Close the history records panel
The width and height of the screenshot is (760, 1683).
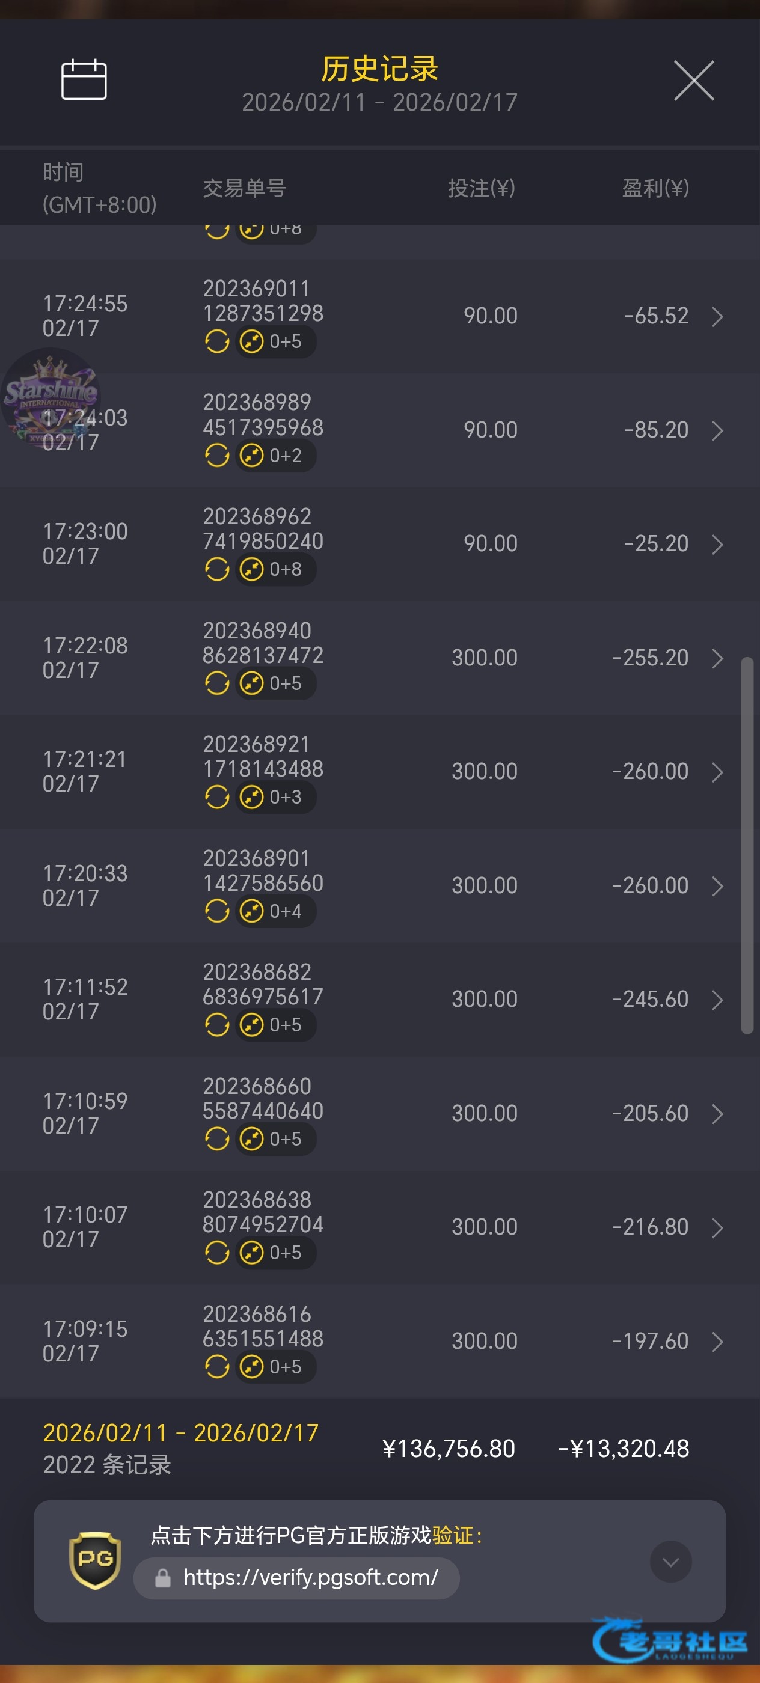(x=693, y=81)
